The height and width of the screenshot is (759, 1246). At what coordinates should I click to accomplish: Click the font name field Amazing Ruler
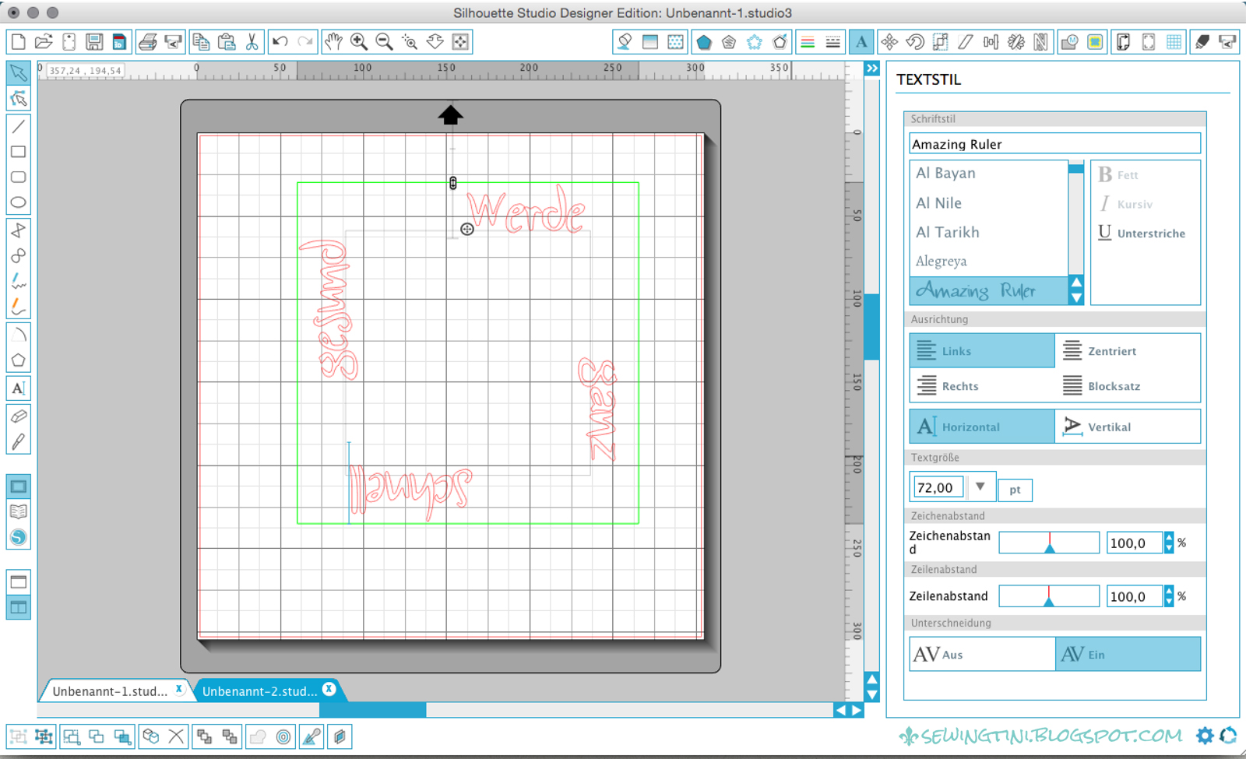click(x=1054, y=144)
